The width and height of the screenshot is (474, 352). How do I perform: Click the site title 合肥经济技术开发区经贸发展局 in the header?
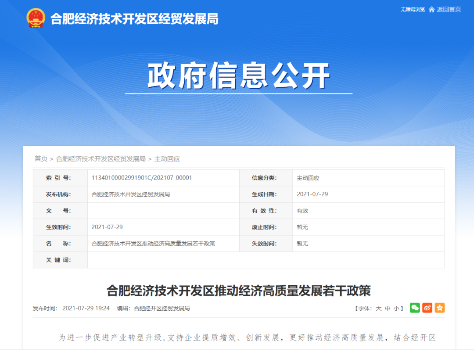(134, 19)
